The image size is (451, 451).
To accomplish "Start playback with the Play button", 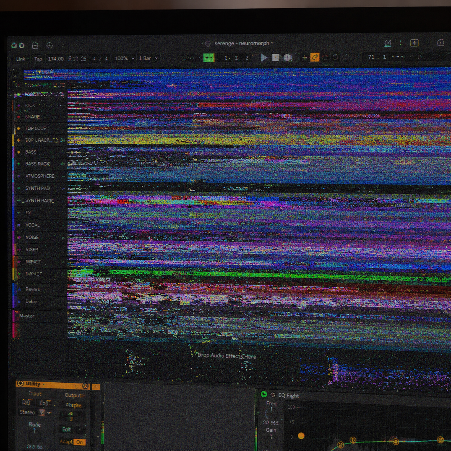I will coord(264,57).
